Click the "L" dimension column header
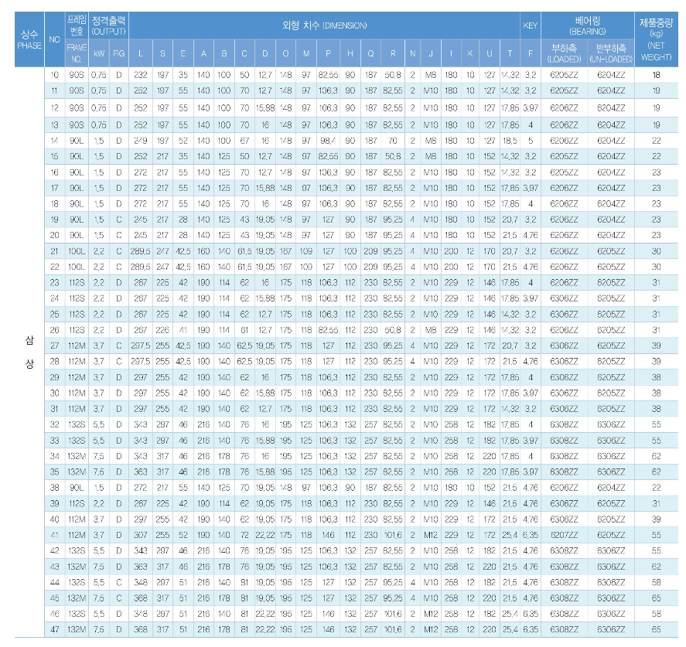This screenshot has width=686, height=647. [141, 53]
